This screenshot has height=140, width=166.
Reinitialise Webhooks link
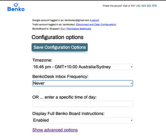pos(79,29)
